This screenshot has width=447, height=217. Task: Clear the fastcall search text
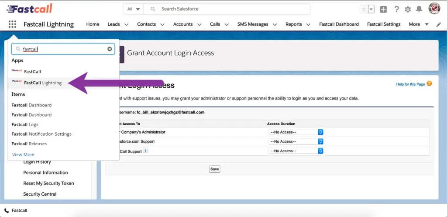click(x=110, y=49)
